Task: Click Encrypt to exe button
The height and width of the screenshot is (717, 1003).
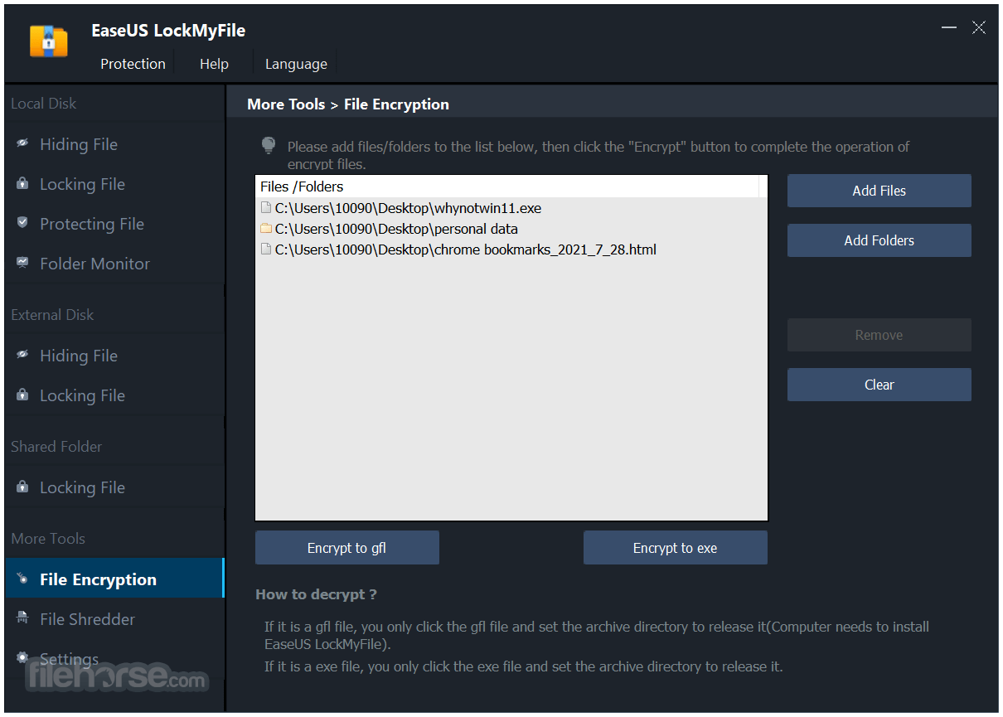Action: [675, 548]
